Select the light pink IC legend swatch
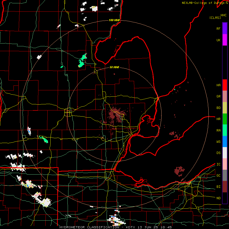This screenshot has height=229, width=229. 225,164
